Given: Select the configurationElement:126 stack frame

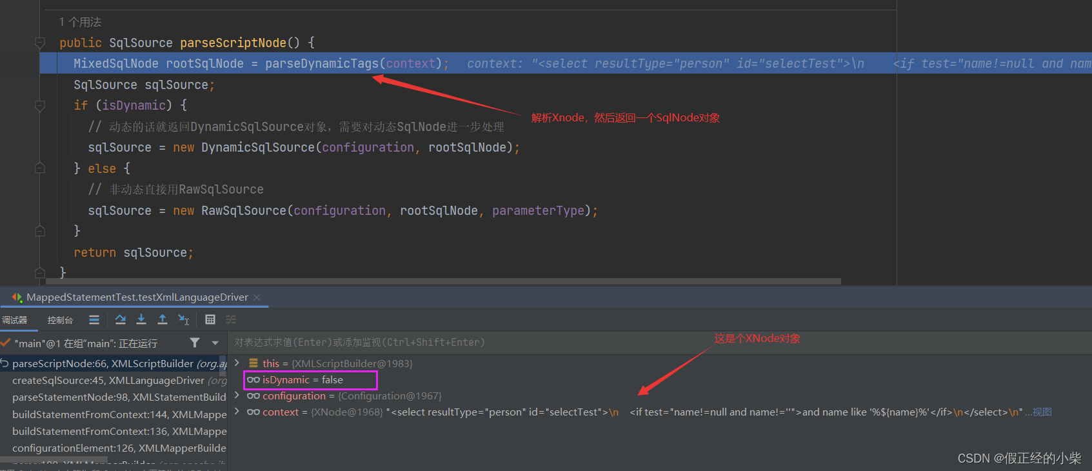Looking at the screenshot, I should [x=114, y=448].
